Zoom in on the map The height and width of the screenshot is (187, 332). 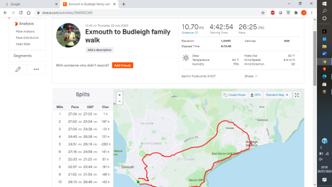[119, 95]
